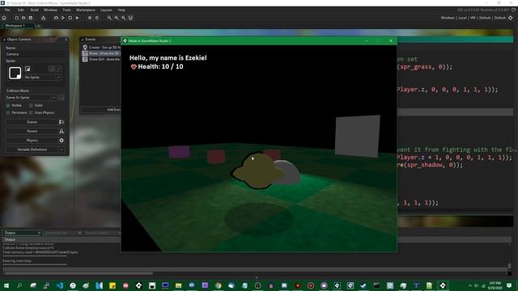The image size is (518, 291).
Task: Click the Variable Definitions button
Action: [32, 150]
